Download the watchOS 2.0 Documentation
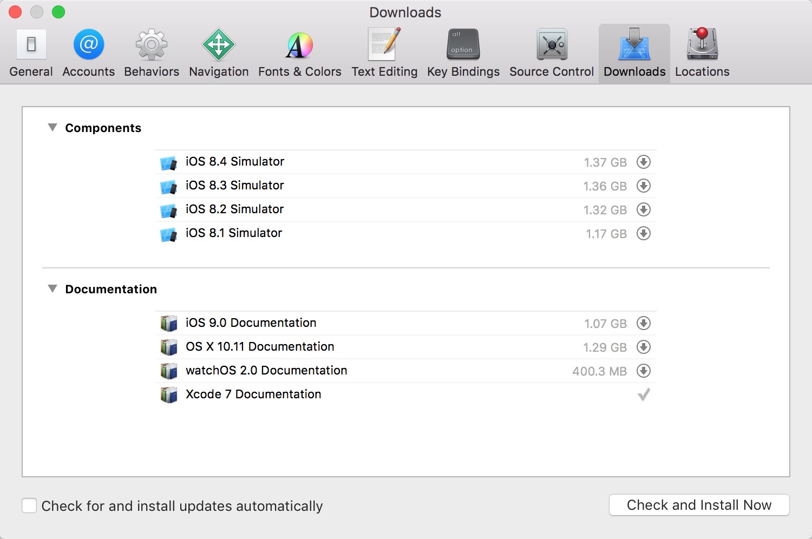 click(644, 371)
